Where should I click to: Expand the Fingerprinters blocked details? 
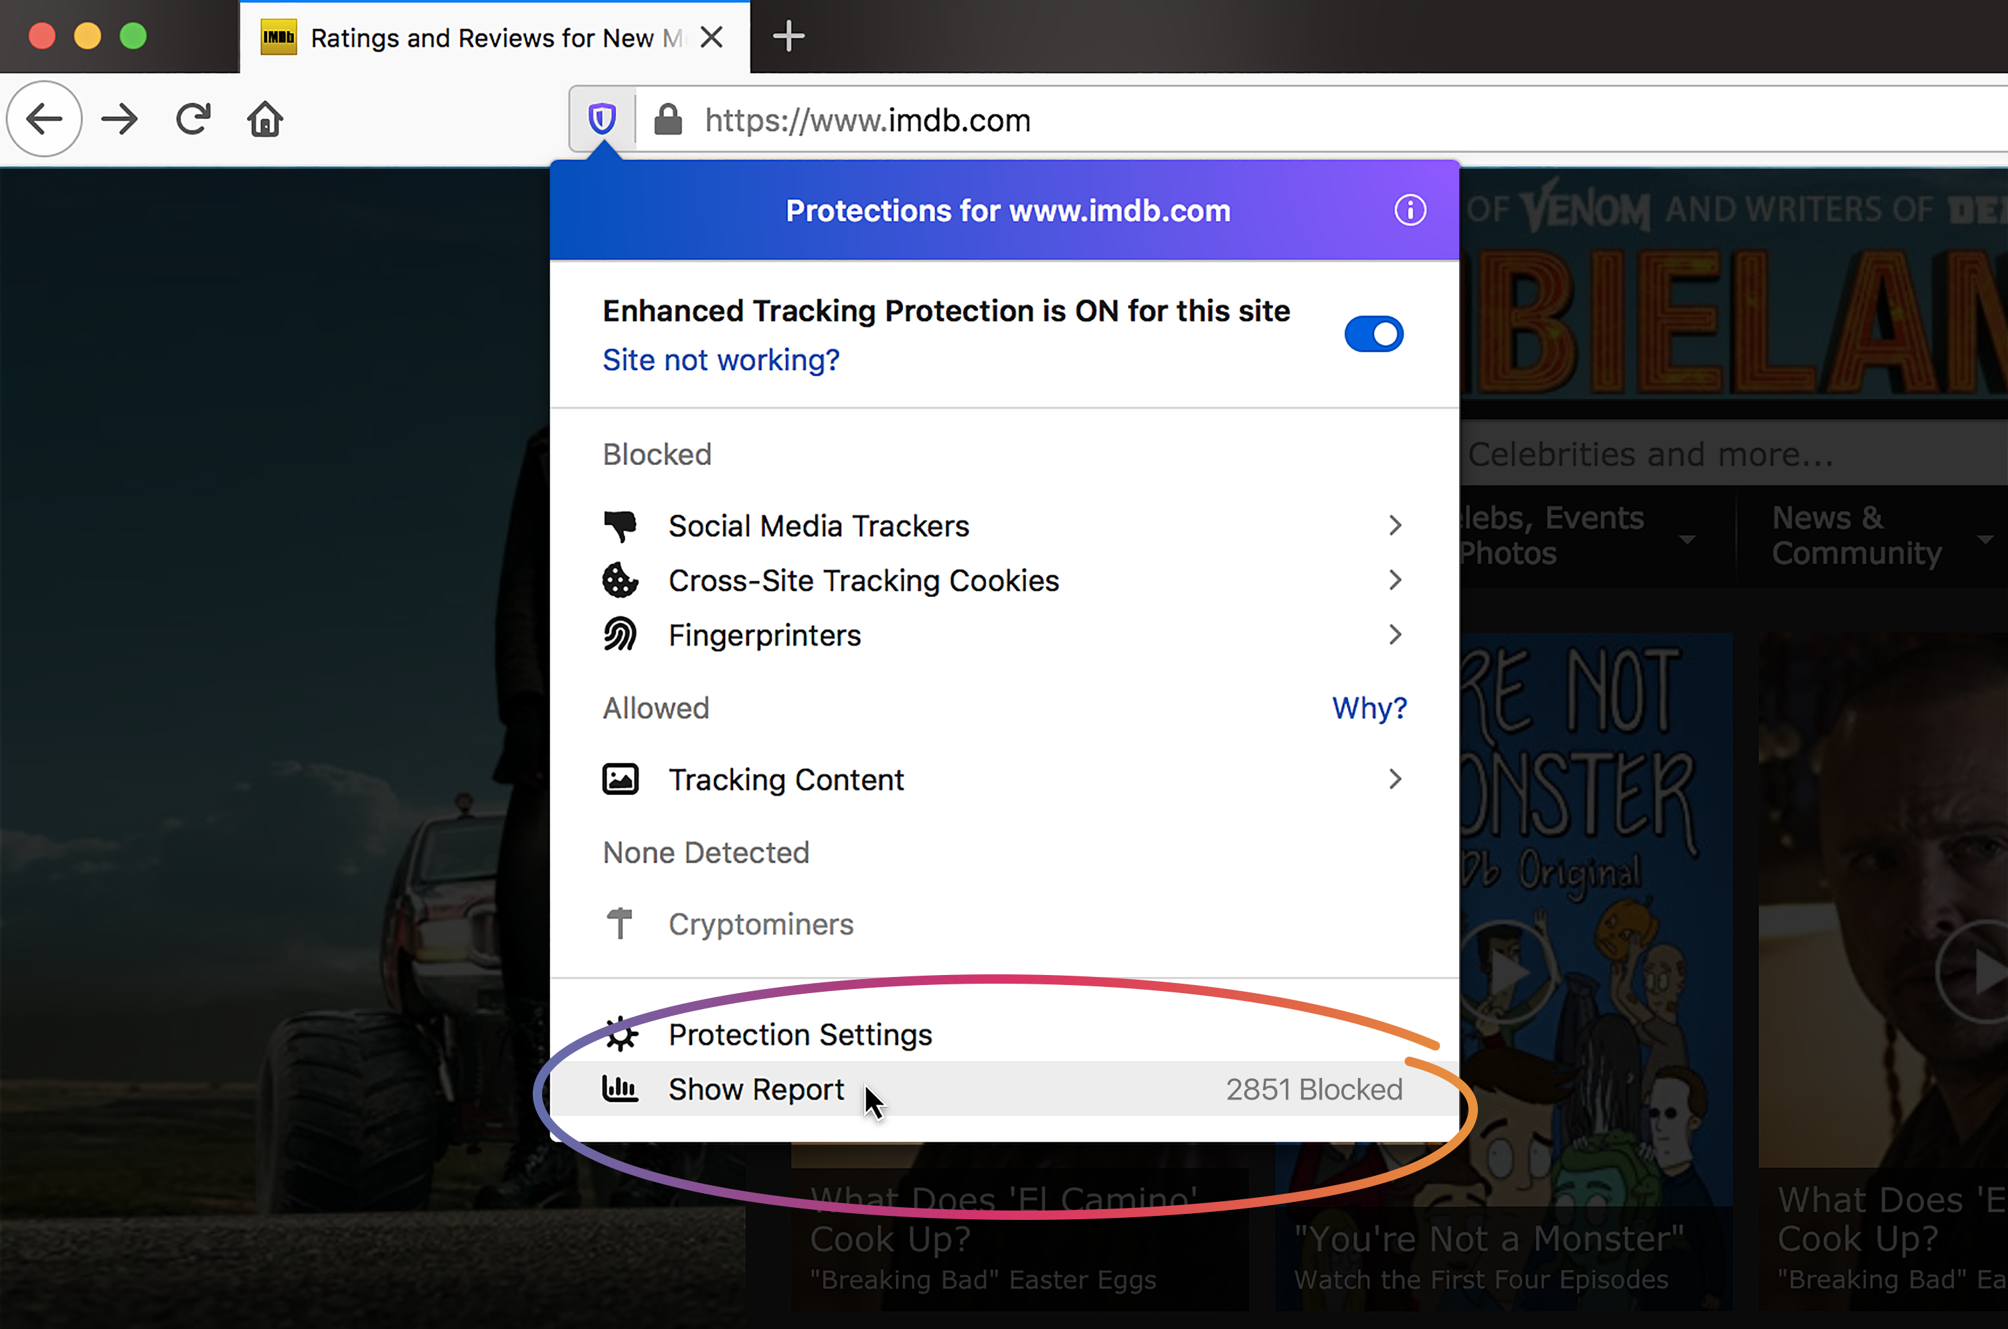(x=1394, y=636)
